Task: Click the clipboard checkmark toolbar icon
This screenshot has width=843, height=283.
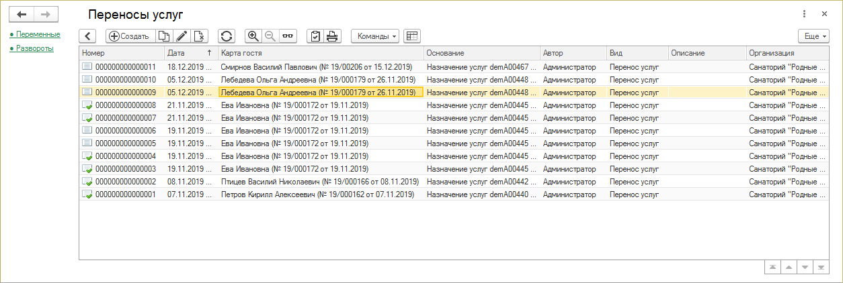Action: pos(315,36)
